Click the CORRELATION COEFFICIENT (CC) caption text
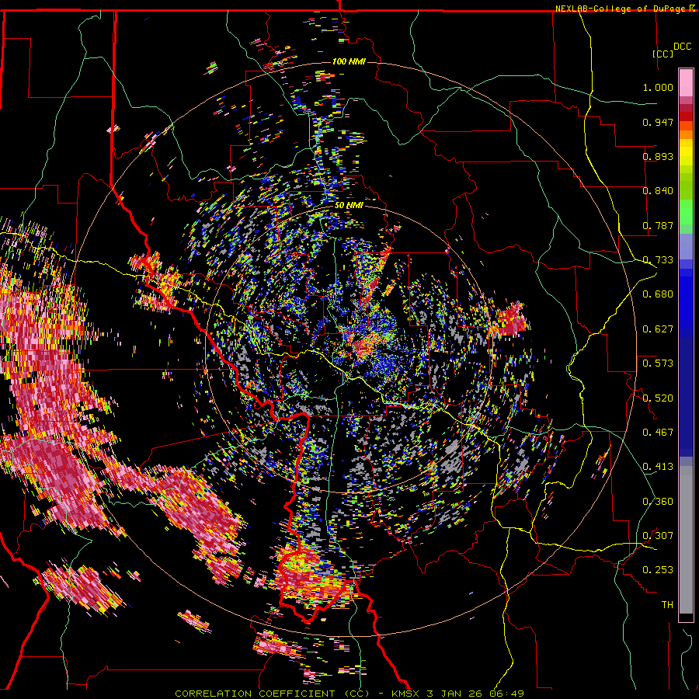Screen dimensions: 699x699 pyautogui.click(x=272, y=694)
